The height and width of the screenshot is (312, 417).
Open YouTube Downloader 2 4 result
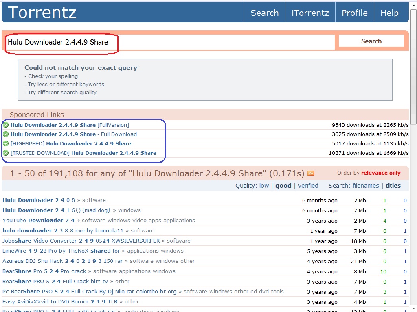38,220
